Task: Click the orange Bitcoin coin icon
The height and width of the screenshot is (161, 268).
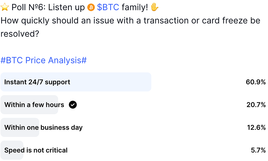Action: (x=91, y=8)
